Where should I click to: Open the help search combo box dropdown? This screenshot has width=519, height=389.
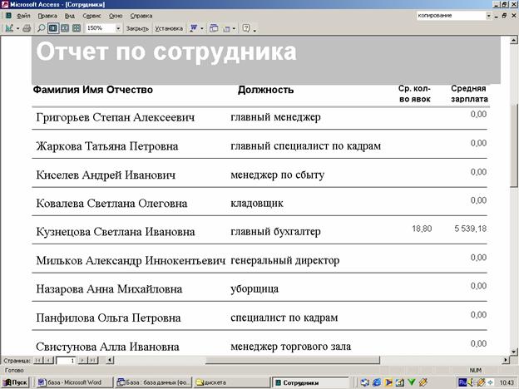pyautogui.click(x=488, y=16)
